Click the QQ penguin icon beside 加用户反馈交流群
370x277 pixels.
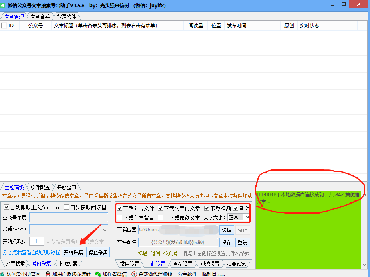tap(48, 274)
